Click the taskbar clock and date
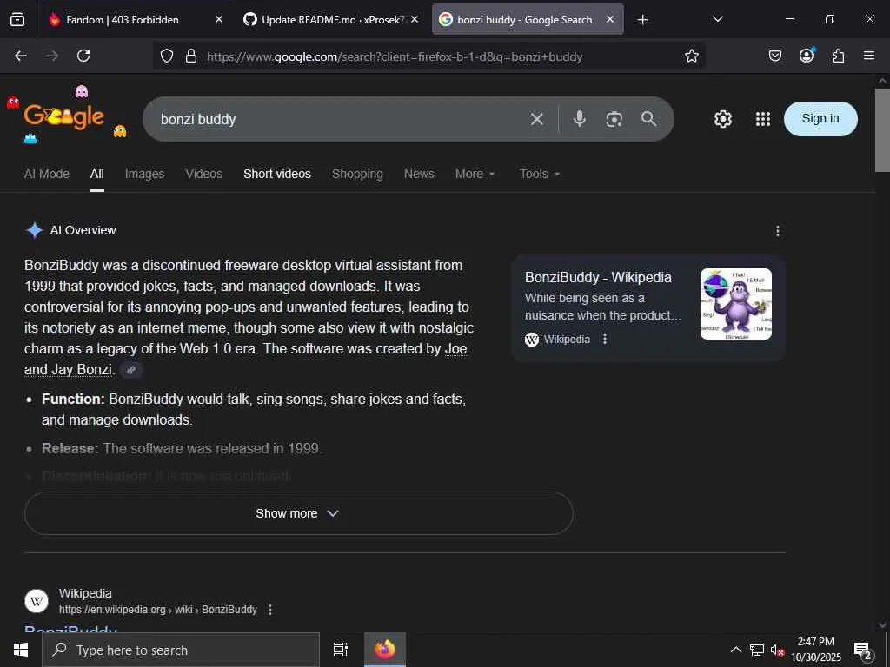Viewport: 890px width, 667px height. [x=815, y=650]
